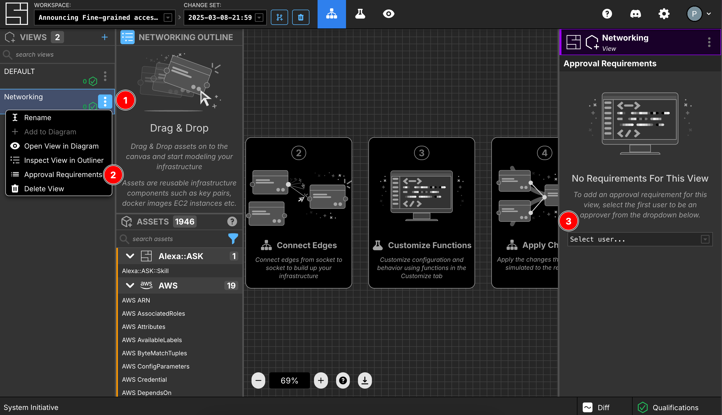
Task: Click the Alexa::ASK category logo icon
Action: click(x=146, y=256)
